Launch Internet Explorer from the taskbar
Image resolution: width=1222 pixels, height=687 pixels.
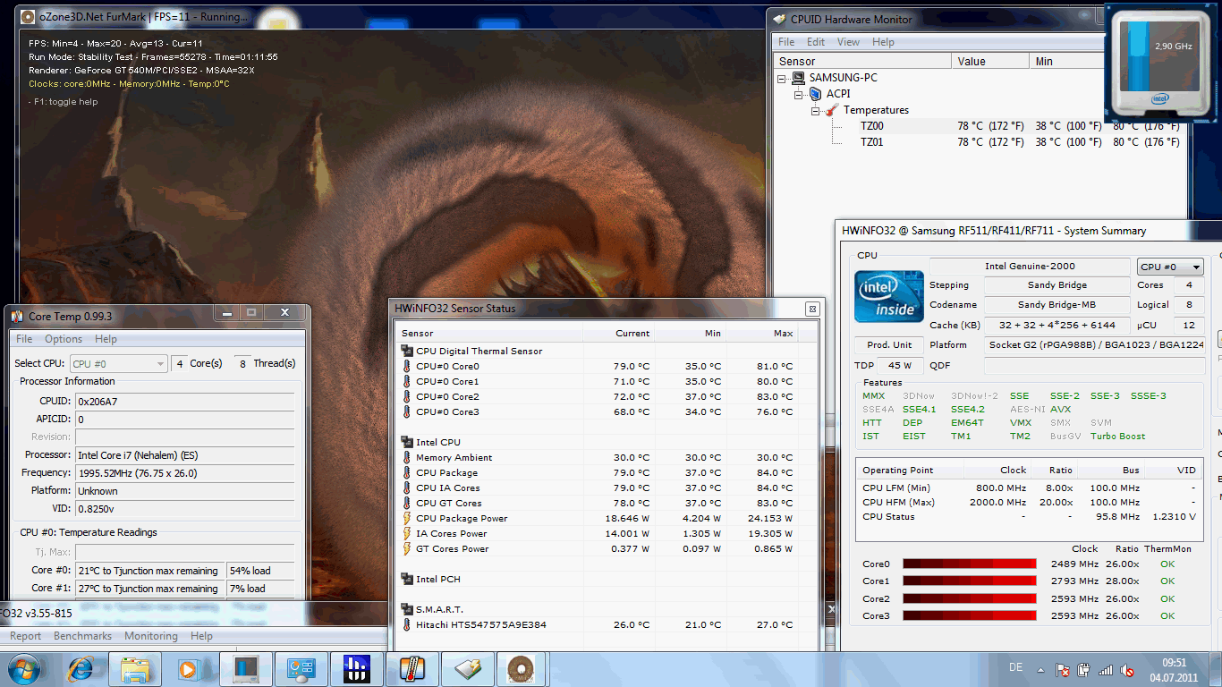tap(81, 668)
